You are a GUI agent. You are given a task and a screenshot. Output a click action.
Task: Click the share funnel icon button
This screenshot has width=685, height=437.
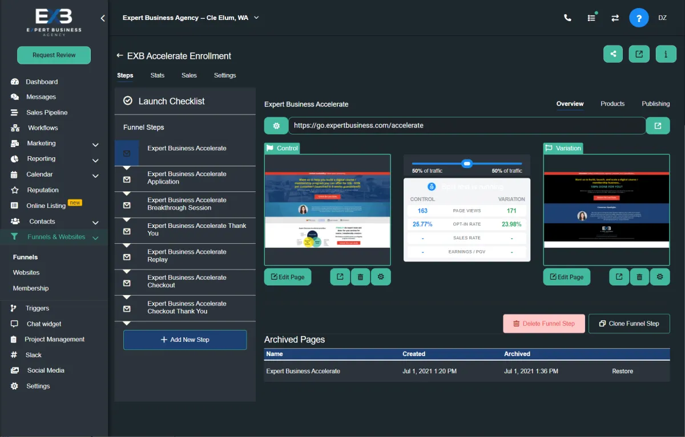(x=613, y=54)
